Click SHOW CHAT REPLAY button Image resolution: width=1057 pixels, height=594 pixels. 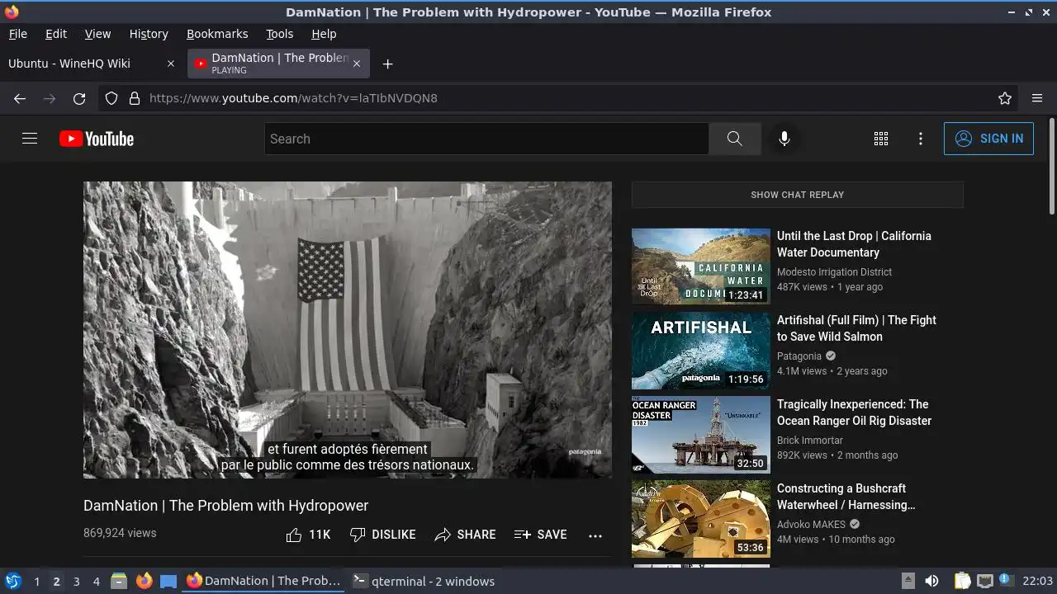tap(797, 195)
